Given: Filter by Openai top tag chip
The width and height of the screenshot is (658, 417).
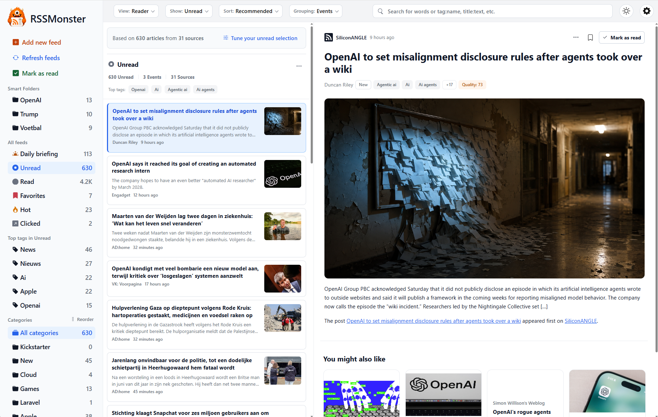Looking at the screenshot, I should coord(138,90).
